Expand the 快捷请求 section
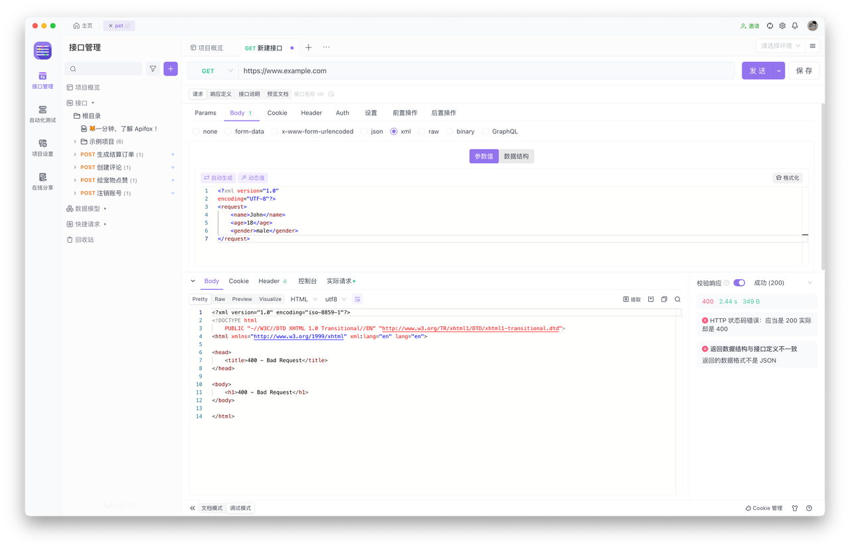 [106, 224]
